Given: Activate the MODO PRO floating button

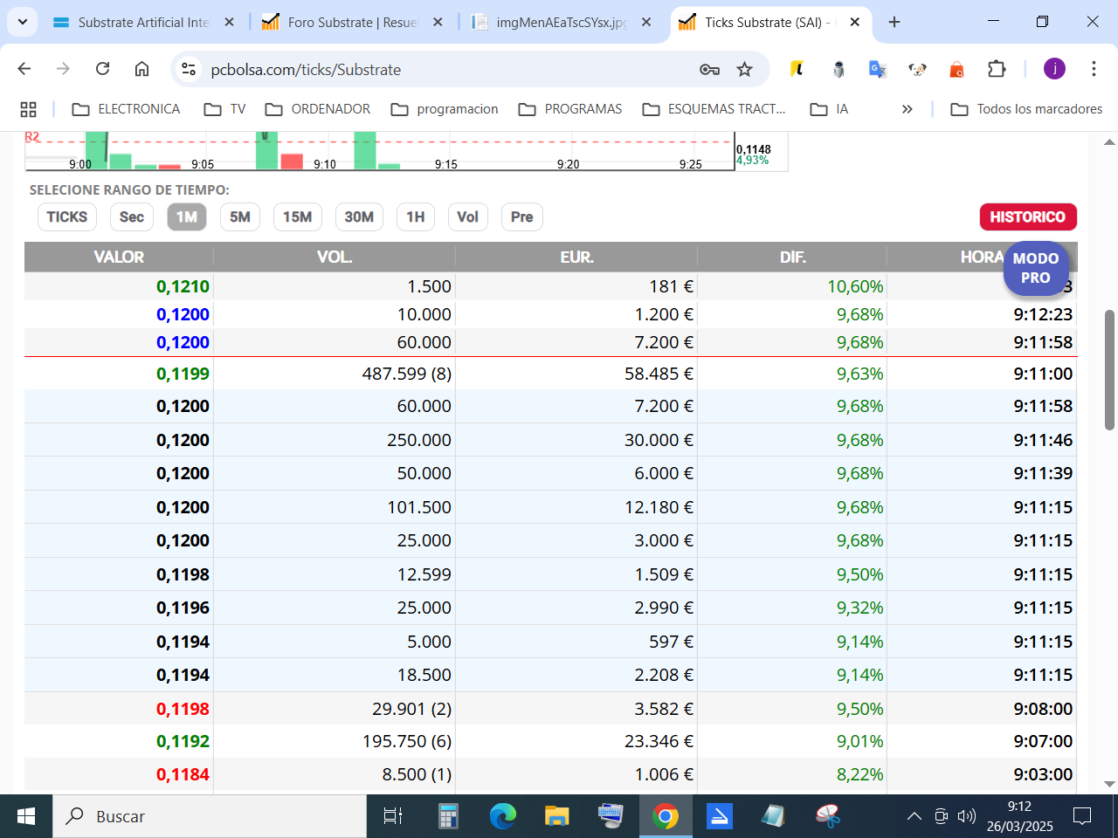Looking at the screenshot, I should click(1035, 268).
